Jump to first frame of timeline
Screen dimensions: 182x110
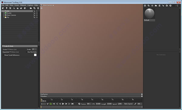(54, 104)
